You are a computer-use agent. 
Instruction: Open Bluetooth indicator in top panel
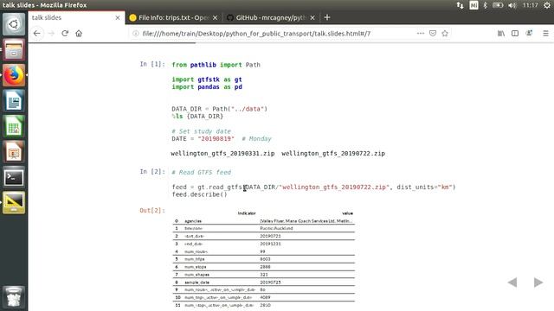485,5
